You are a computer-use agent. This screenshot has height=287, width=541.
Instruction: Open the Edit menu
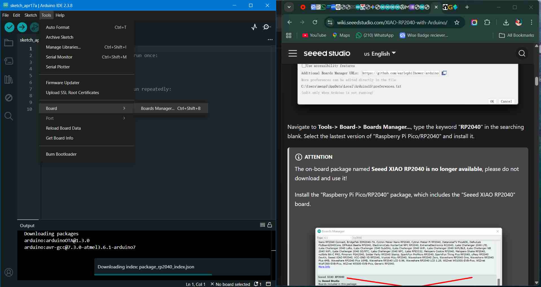[x=16, y=15]
